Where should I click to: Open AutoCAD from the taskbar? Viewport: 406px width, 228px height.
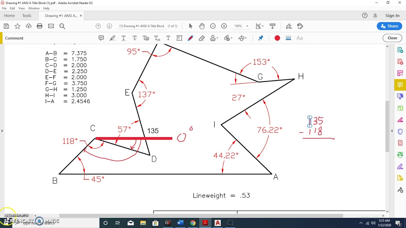pyautogui.click(x=218, y=223)
